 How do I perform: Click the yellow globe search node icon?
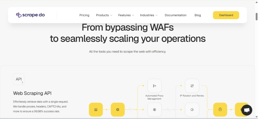(x=118, y=109)
